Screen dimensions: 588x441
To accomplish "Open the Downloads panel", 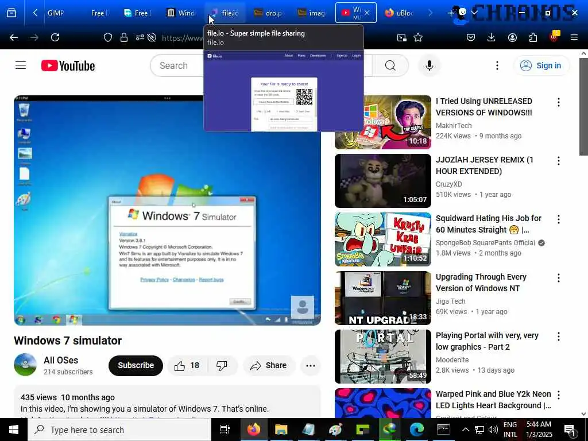I will tap(492, 37).
